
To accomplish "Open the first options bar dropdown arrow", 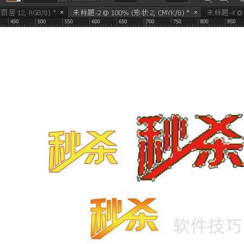I will (62, 1).
